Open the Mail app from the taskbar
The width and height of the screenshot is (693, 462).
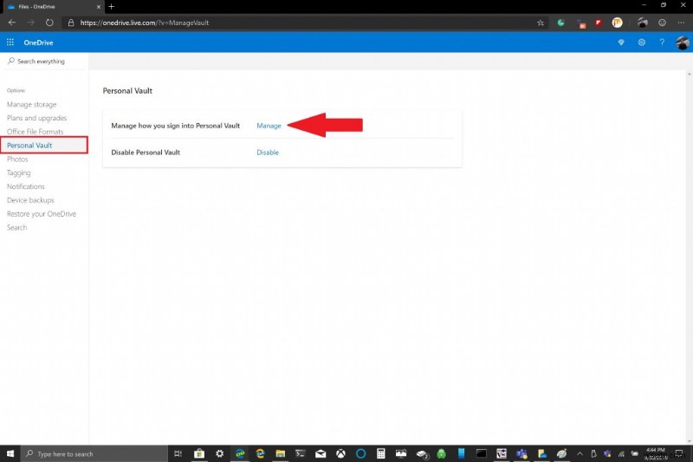321,453
